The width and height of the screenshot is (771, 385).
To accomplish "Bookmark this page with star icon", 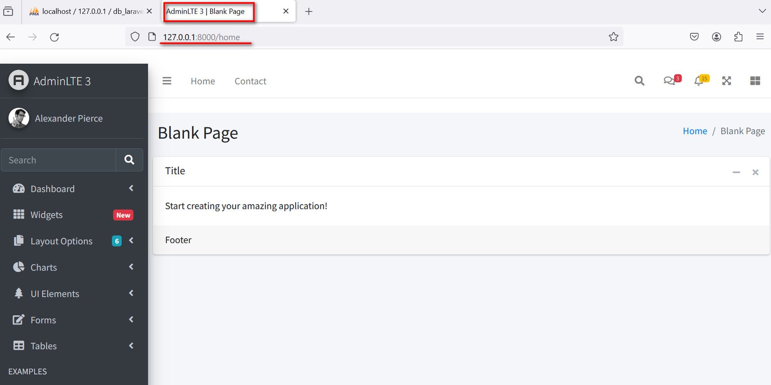I will 613,37.
